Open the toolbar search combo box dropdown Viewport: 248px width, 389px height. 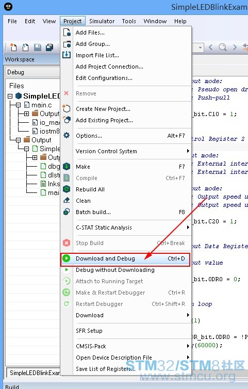pos(201,47)
